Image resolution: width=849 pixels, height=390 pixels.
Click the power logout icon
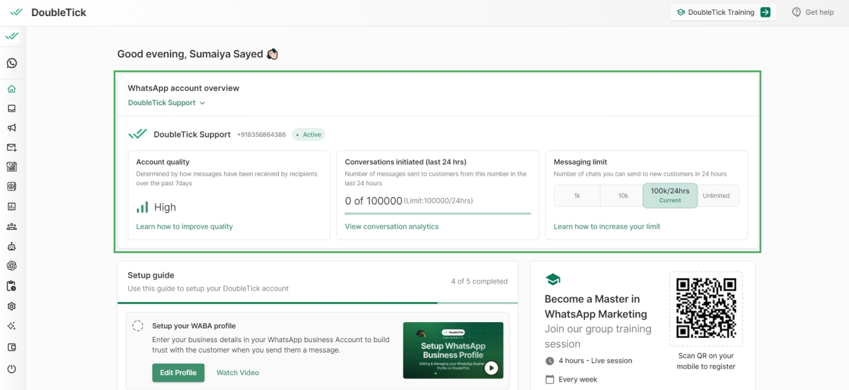click(12, 369)
